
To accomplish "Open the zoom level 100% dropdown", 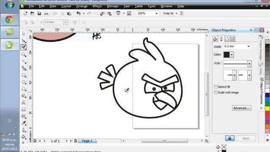I will (x=157, y=14).
